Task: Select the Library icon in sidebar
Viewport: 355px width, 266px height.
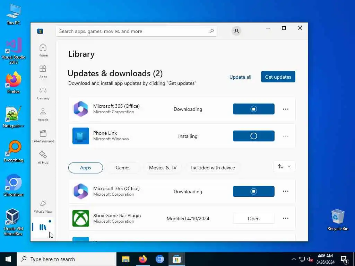Action: [43, 227]
